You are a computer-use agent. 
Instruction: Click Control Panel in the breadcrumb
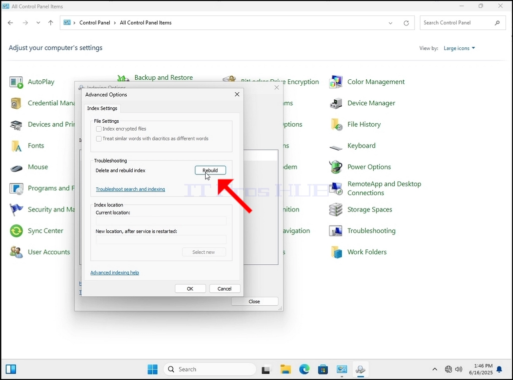[95, 23]
